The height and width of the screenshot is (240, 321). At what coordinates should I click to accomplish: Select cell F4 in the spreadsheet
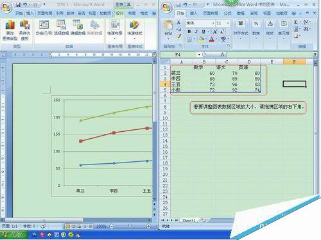294,84
